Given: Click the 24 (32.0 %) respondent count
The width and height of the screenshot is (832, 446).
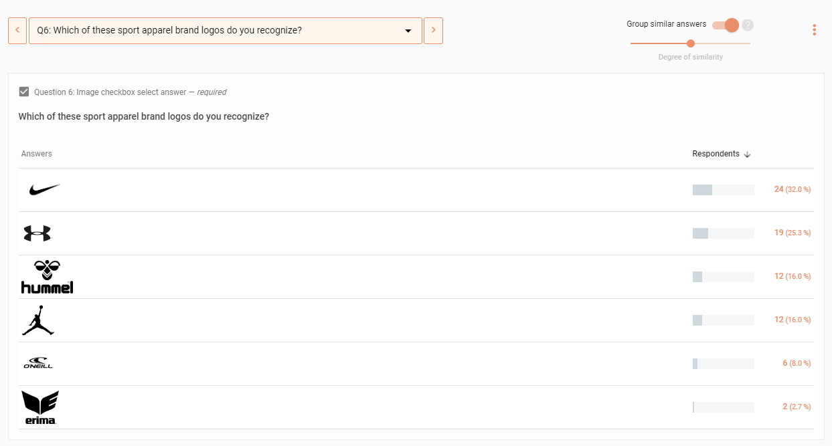Looking at the screenshot, I should [x=793, y=189].
